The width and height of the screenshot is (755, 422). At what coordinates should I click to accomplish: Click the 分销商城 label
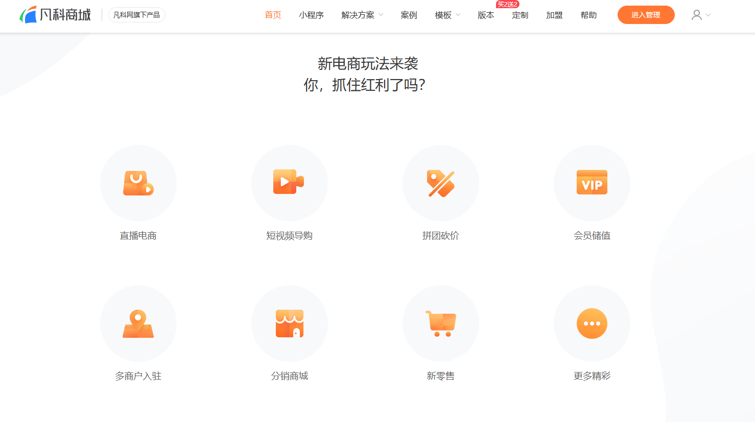[x=290, y=376]
